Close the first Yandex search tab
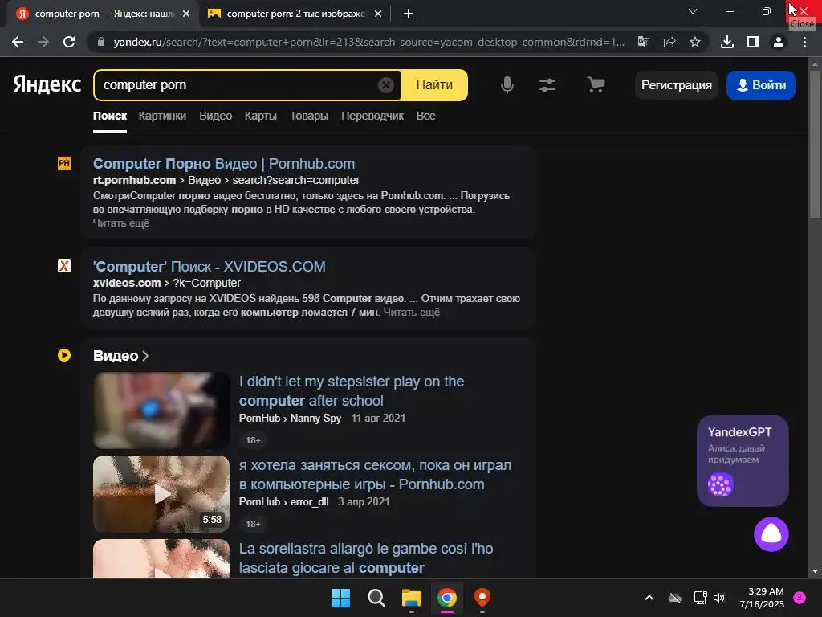Image resolution: width=822 pixels, height=617 pixels. click(x=186, y=14)
